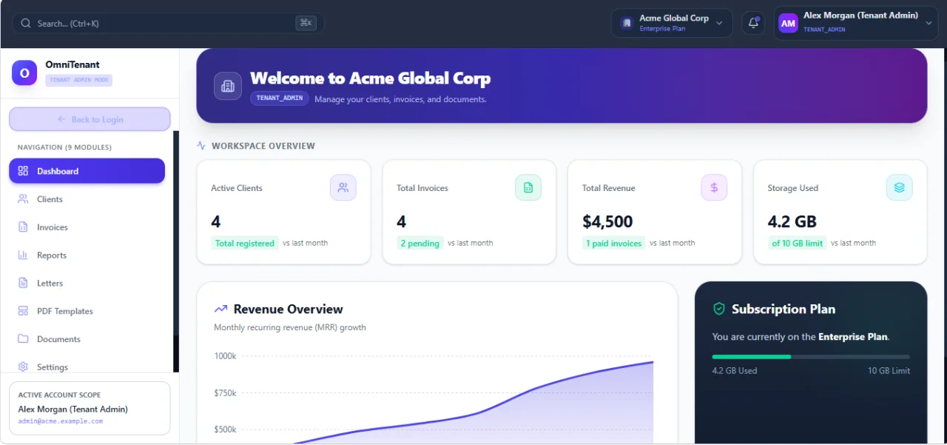Open the Dashboard module
Viewport: 947px width, 445px height.
click(x=87, y=171)
